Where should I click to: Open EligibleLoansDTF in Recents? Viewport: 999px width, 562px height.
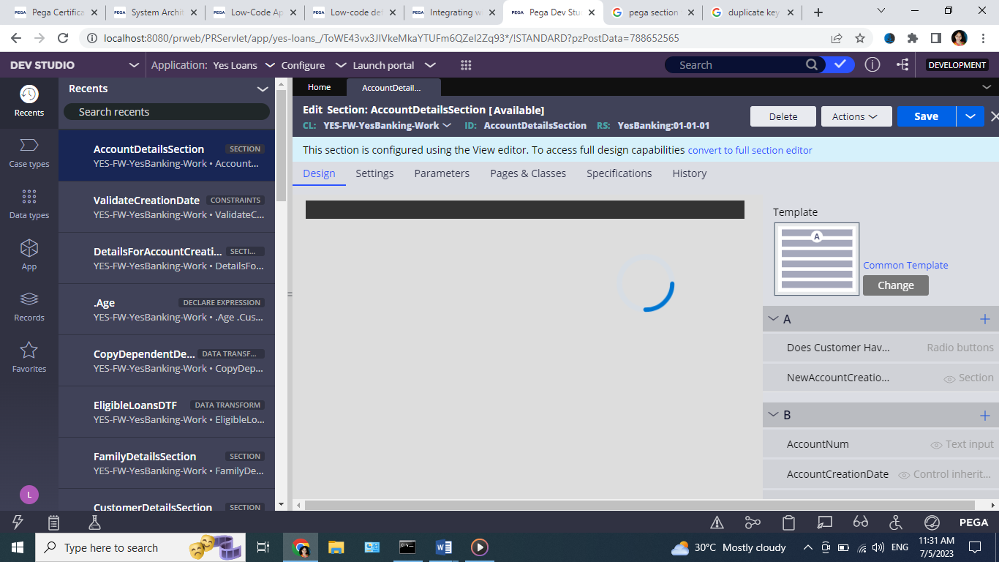tap(167, 412)
